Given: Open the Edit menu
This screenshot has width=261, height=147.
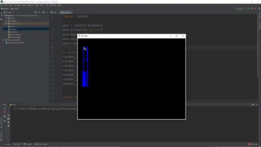Looking at the screenshot, I should click(x=6, y=5).
